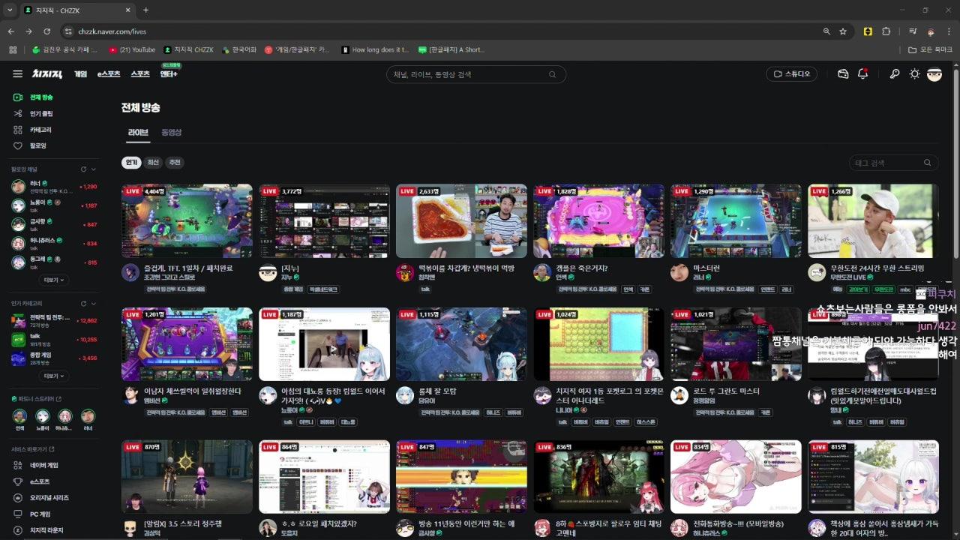This screenshot has height=540, width=960.
Task: Bookmark this page with the star icon
Action: pyautogui.click(x=843, y=31)
